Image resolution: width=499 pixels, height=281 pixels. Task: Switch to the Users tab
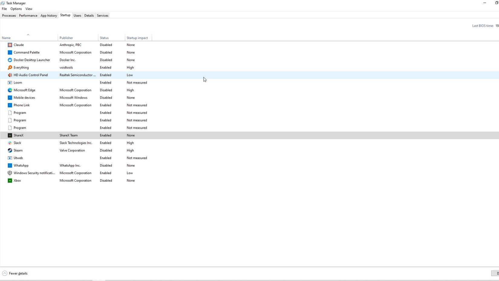click(77, 15)
